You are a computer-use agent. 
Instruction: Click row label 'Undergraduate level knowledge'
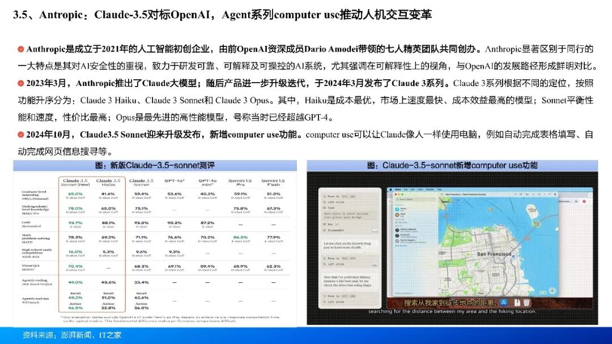point(35,209)
